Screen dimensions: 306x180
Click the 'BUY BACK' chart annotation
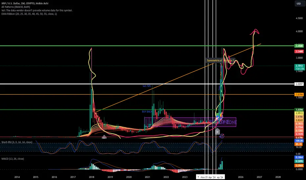[x=147, y=112]
